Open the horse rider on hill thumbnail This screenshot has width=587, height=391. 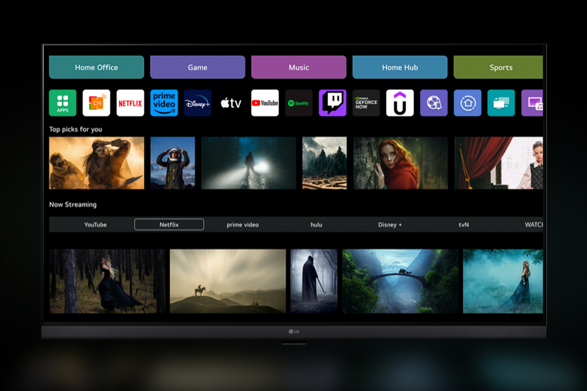(x=227, y=281)
